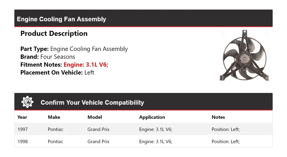Click Grand Prix in the 1998 row
The width and height of the screenshot is (287, 157).
pos(98,141)
